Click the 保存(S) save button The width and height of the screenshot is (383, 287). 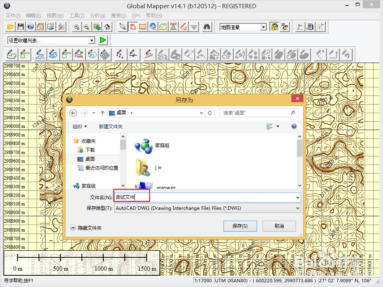click(x=240, y=226)
